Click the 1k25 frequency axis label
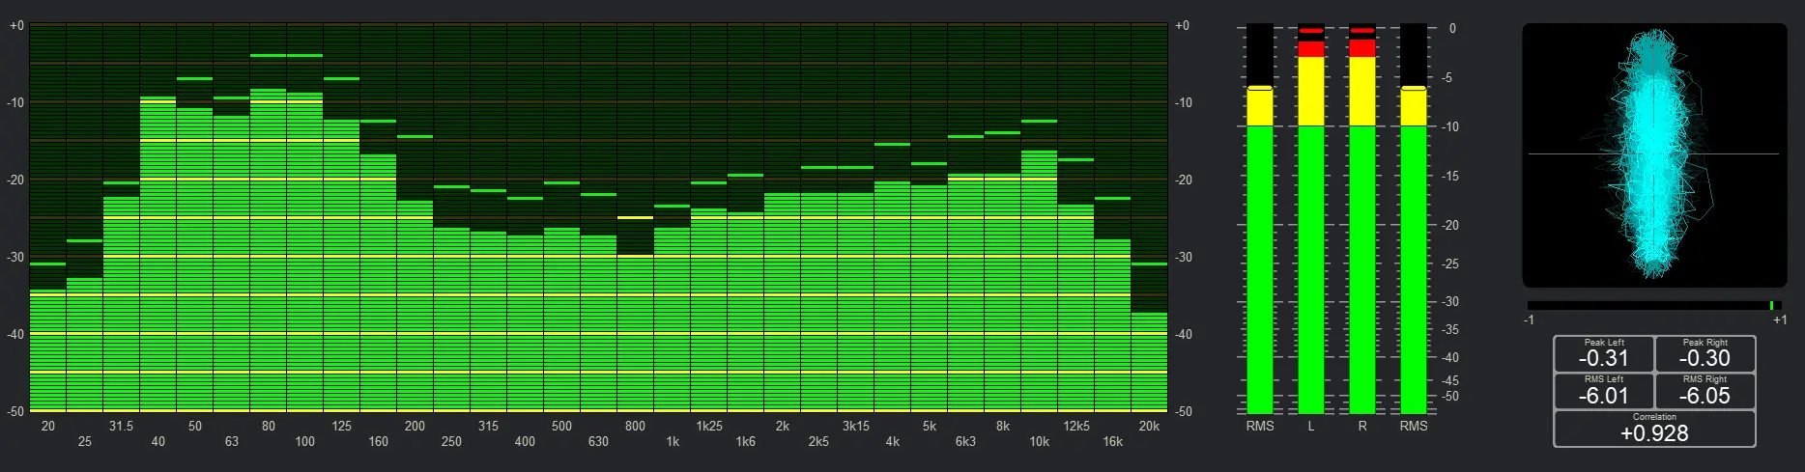The width and height of the screenshot is (1805, 472). pyautogui.click(x=709, y=426)
